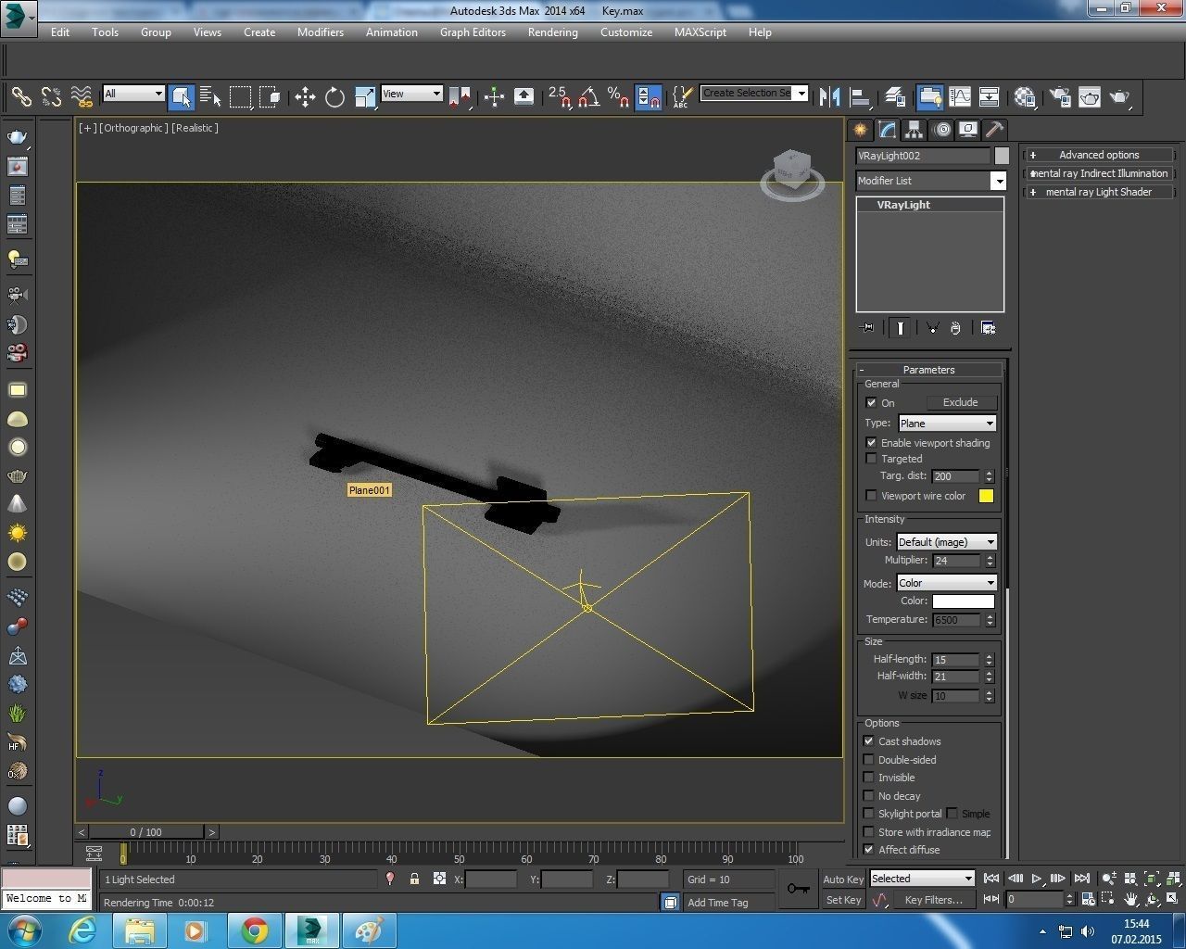Open the Rendered Frame Window
1186x949 pixels.
click(x=1090, y=96)
